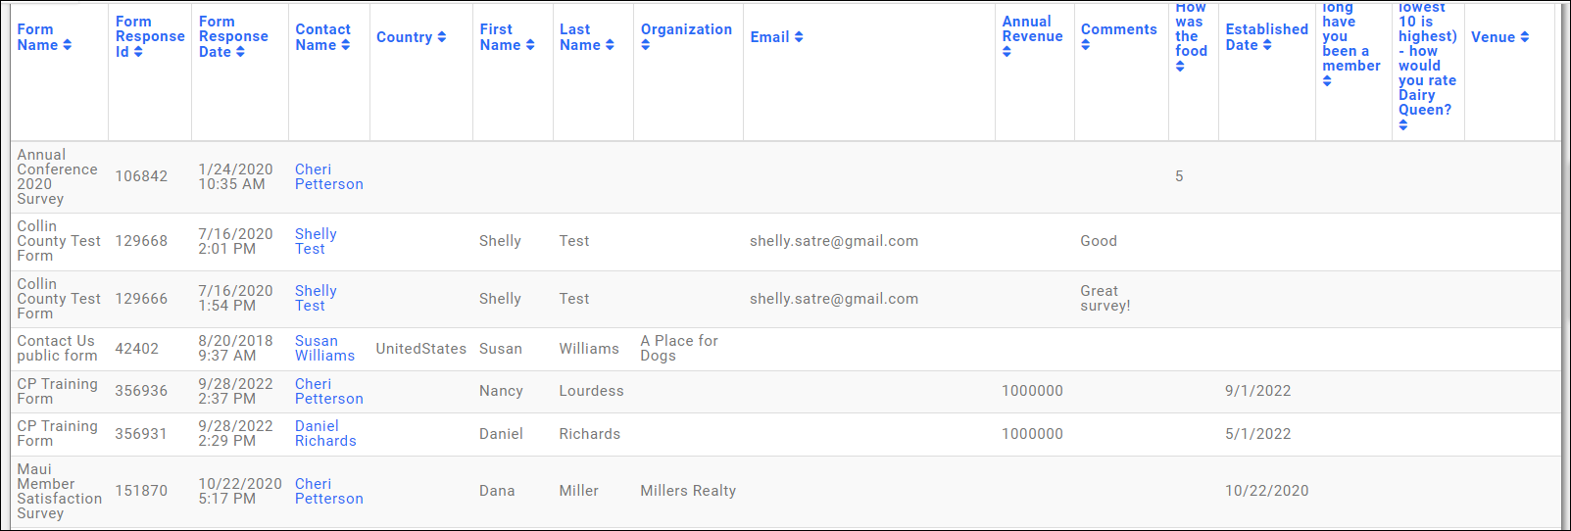Sort by Form Response Id arrows
This screenshot has height=531, width=1571.
[x=138, y=52]
